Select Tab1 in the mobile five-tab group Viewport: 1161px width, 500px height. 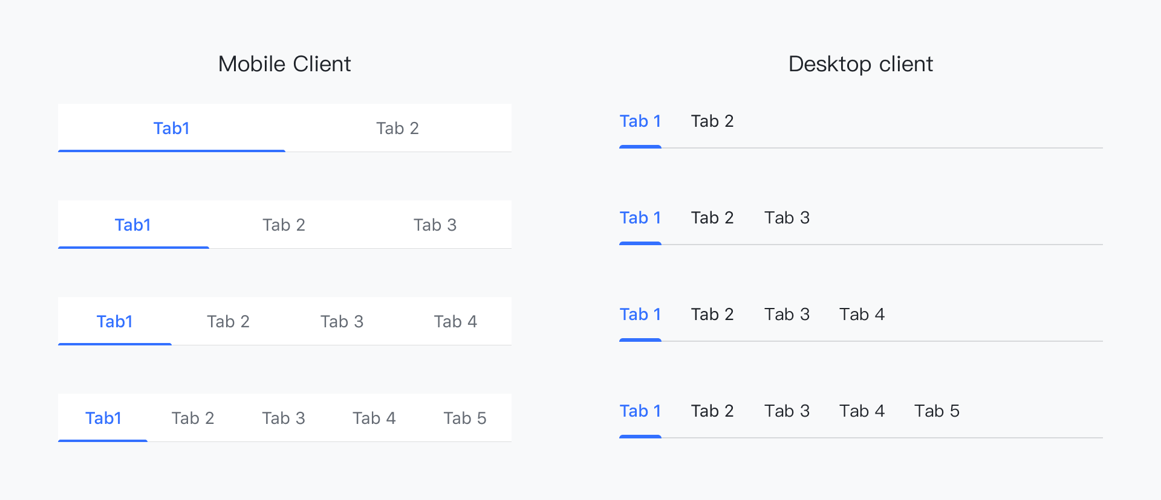click(x=103, y=418)
